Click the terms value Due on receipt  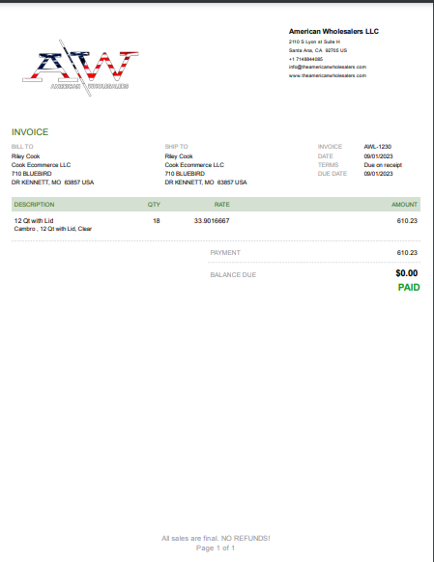[383, 165]
